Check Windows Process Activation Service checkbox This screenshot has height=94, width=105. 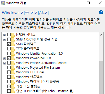[x=9, y=63]
